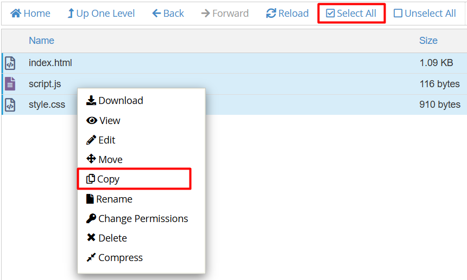The height and width of the screenshot is (280, 467).
Task: Click the Unselect All label
Action: [x=431, y=14]
